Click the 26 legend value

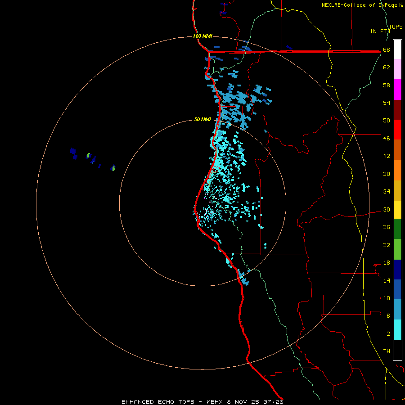tap(387, 227)
